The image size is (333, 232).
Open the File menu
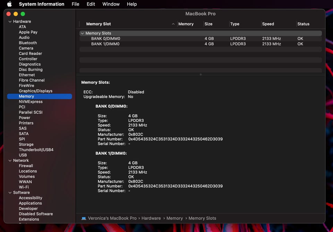tap(75, 4)
